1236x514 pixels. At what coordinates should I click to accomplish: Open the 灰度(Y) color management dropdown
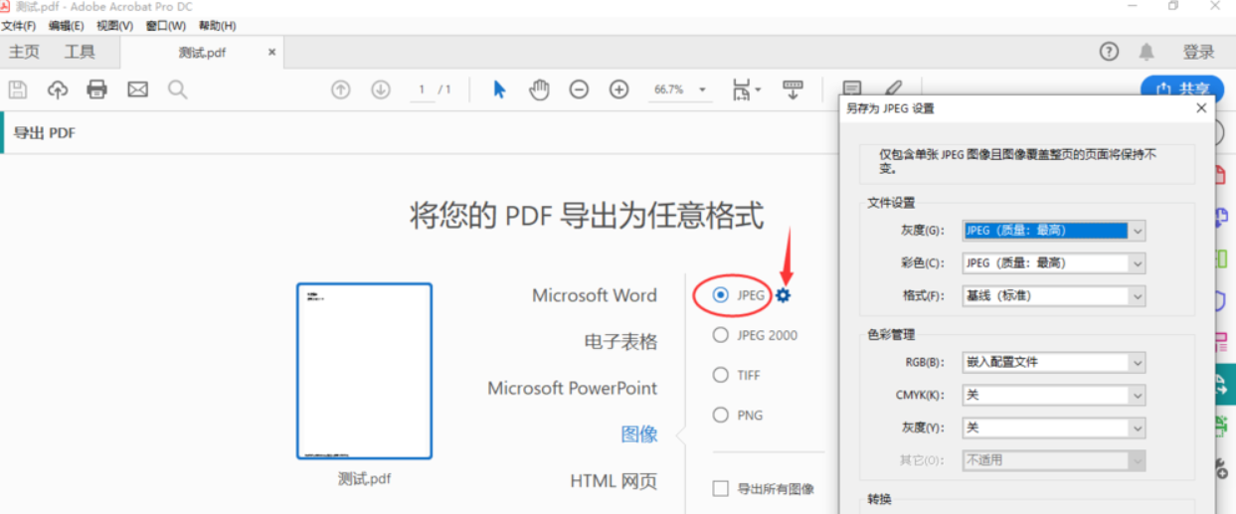(x=1054, y=428)
